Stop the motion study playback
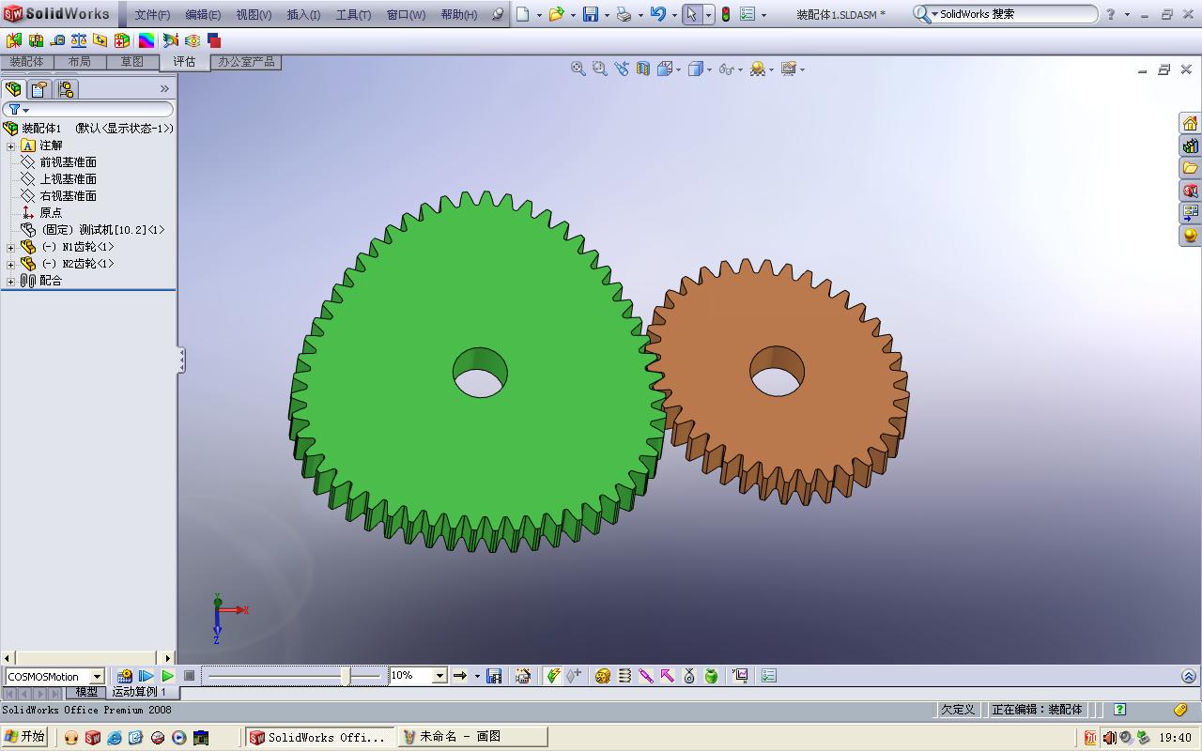Viewport: 1202px width, 751px height. pyautogui.click(x=189, y=676)
